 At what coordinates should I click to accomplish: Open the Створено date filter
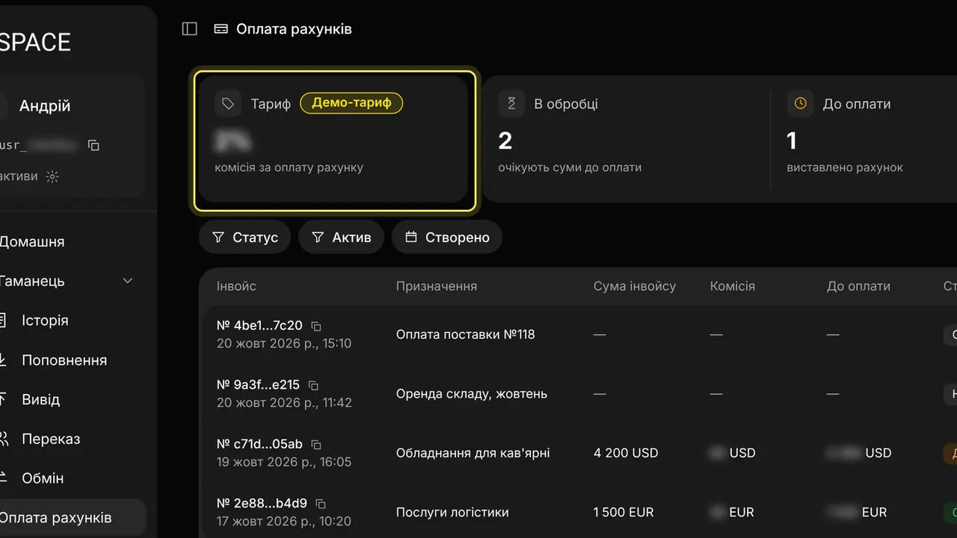[x=447, y=237]
